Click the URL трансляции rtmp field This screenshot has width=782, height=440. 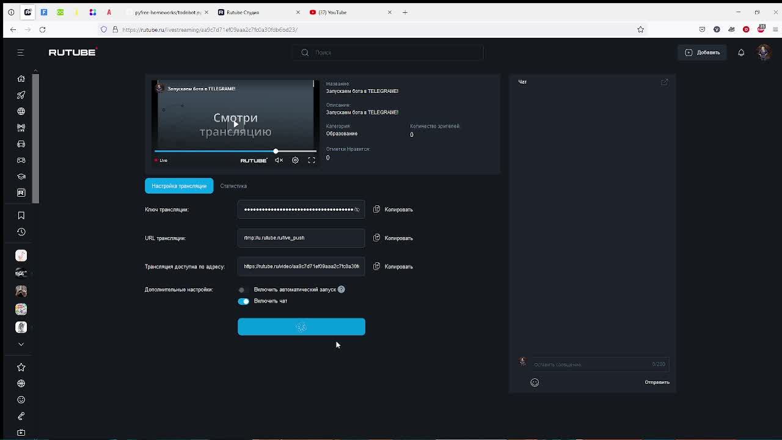(x=301, y=238)
